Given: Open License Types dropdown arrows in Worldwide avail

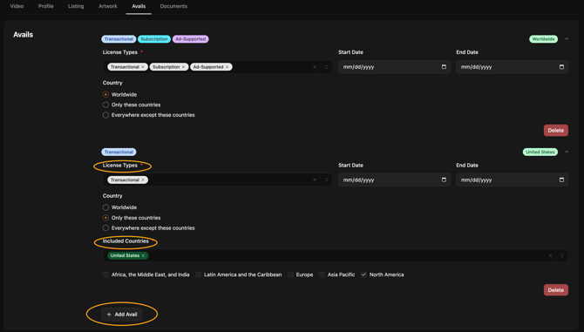Looking at the screenshot, I should [x=327, y=67].
